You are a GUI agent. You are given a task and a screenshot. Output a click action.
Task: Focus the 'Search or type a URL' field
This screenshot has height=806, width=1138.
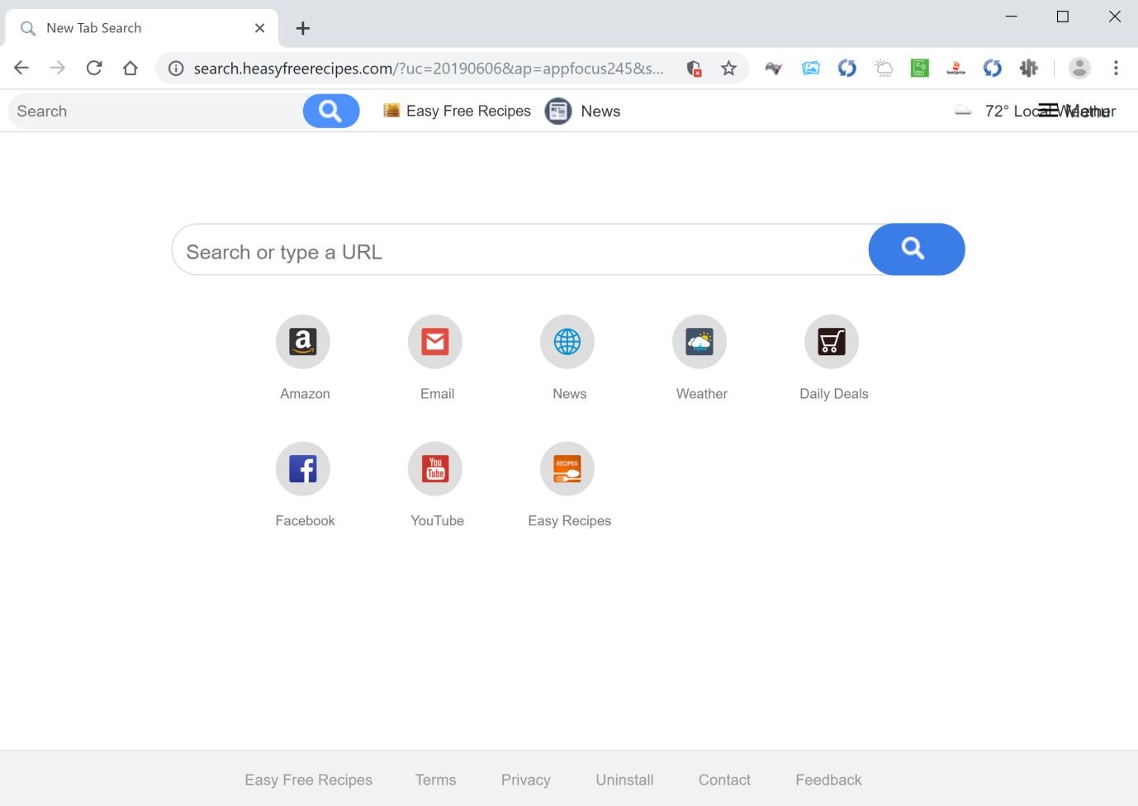click(x=520, y=249)
